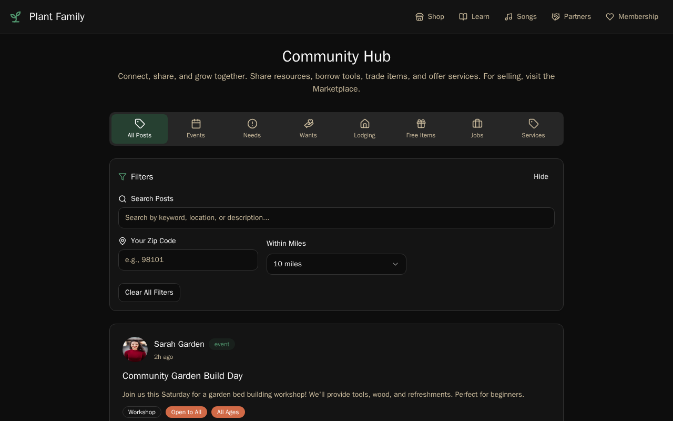
Task: Click the Membership heart icon
Action: click(610, 17)
